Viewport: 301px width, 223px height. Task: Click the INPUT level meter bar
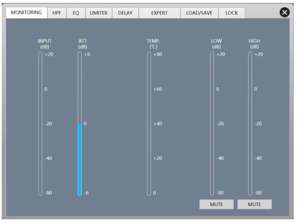[41, 124]
